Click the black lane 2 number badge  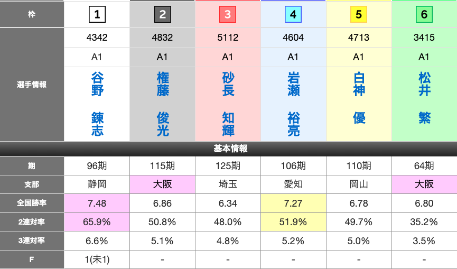tap(162, 14)
